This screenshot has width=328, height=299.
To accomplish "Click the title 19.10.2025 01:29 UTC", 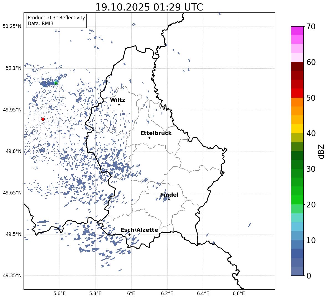I will [x=149, y=7].
